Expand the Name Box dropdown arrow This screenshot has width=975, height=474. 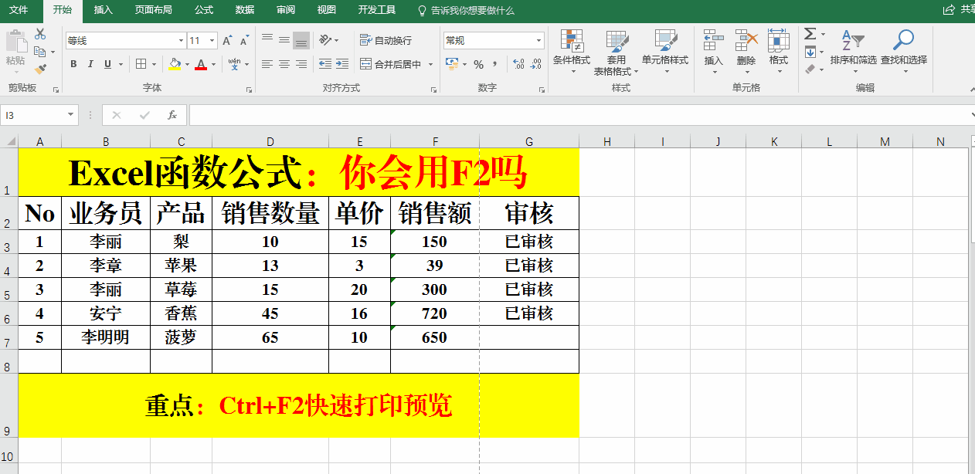coord(71,115)
